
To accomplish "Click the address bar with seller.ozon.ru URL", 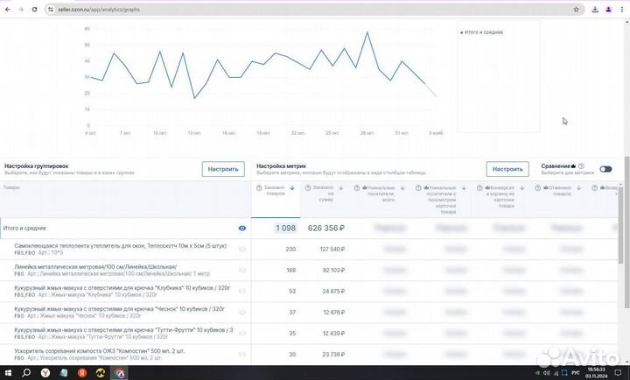I will (262, 9).
